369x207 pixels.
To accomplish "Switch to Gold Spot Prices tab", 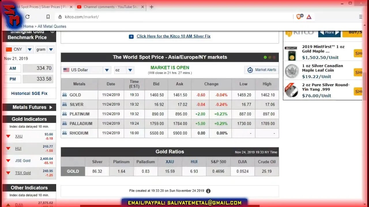I will 40,7.
